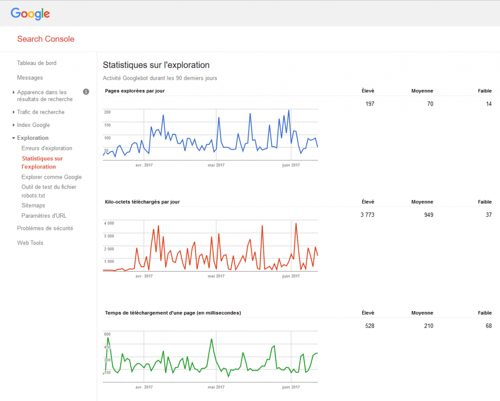Expand the Trafic de recherche arrow
This screenshot has width=500, height=401.
[13, 112]
